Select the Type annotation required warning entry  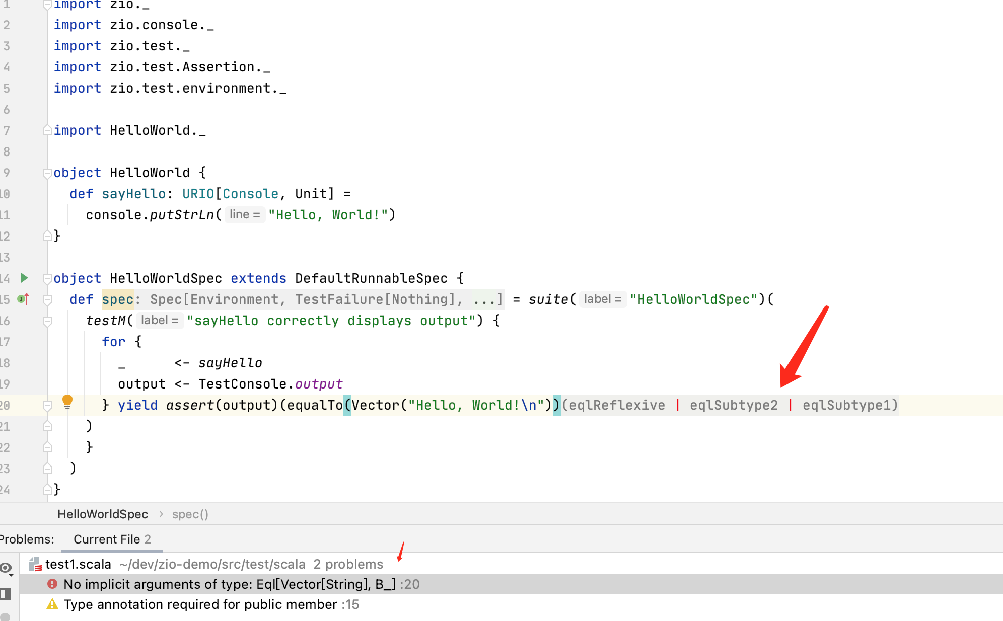[x=211, y=604]
